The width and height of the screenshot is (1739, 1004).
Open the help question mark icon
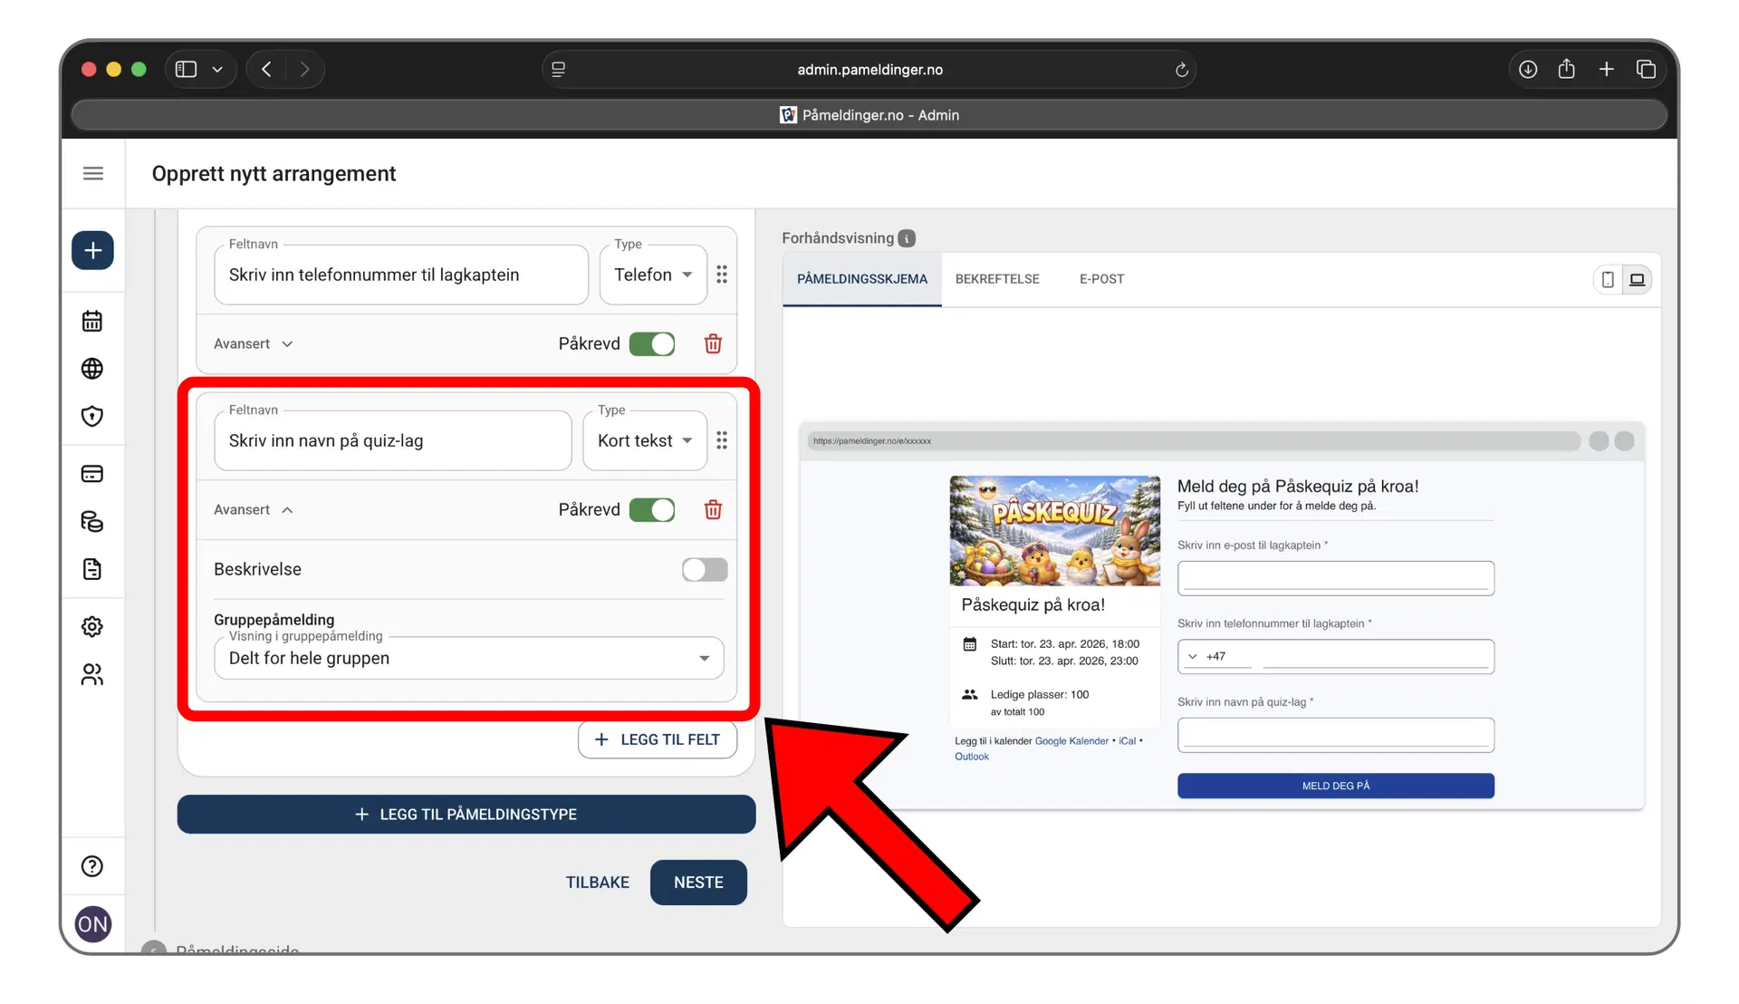click(x=92, y=866)
